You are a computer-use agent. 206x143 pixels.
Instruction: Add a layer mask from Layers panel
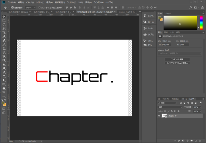coord(183,141)
